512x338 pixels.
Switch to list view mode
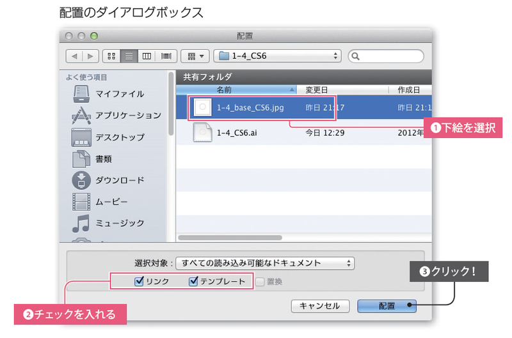130,56
